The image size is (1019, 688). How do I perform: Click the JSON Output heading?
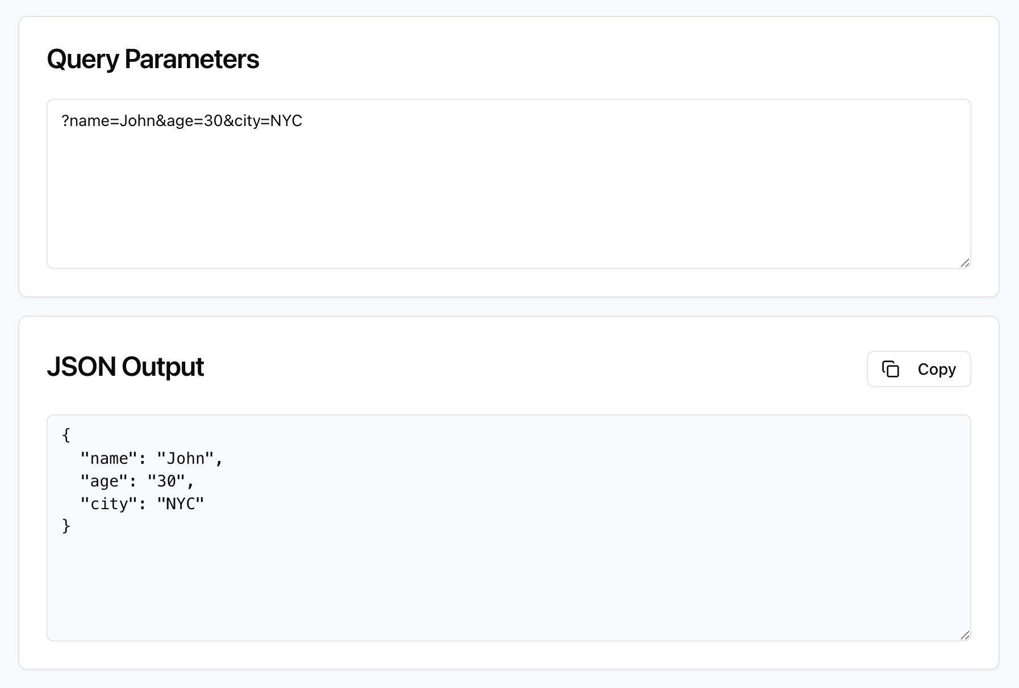(x=126, y=367)
